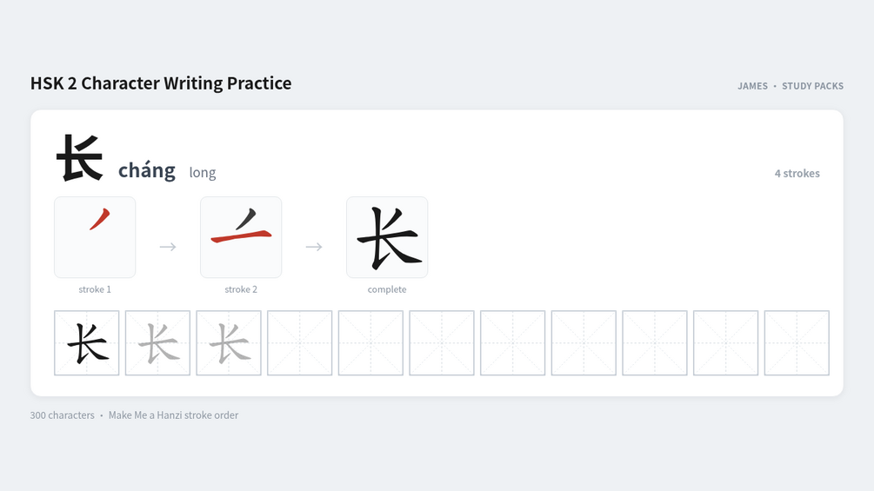Select the stroke 1 diagram tile
Image resolution: width=874 pixels, height=491 pixels.
95,237
